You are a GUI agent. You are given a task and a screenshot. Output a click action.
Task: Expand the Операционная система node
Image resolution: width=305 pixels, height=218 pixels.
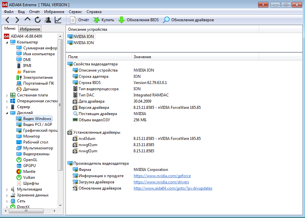pyautogui.click(x=7, y=101)
